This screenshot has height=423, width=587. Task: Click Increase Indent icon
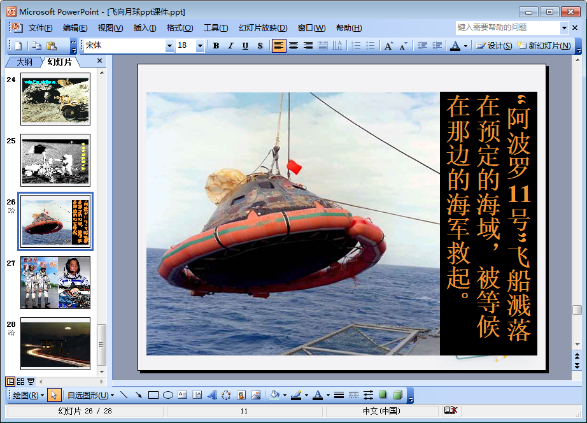click(437, 46)
